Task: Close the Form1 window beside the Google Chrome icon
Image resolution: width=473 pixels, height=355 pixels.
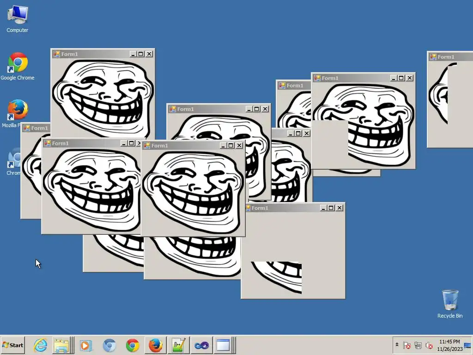Action: [x=149, y=54]
